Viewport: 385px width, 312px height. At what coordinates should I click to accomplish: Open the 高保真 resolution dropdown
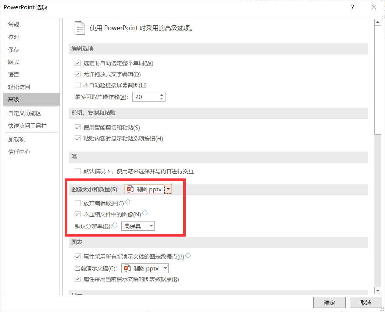150,226
